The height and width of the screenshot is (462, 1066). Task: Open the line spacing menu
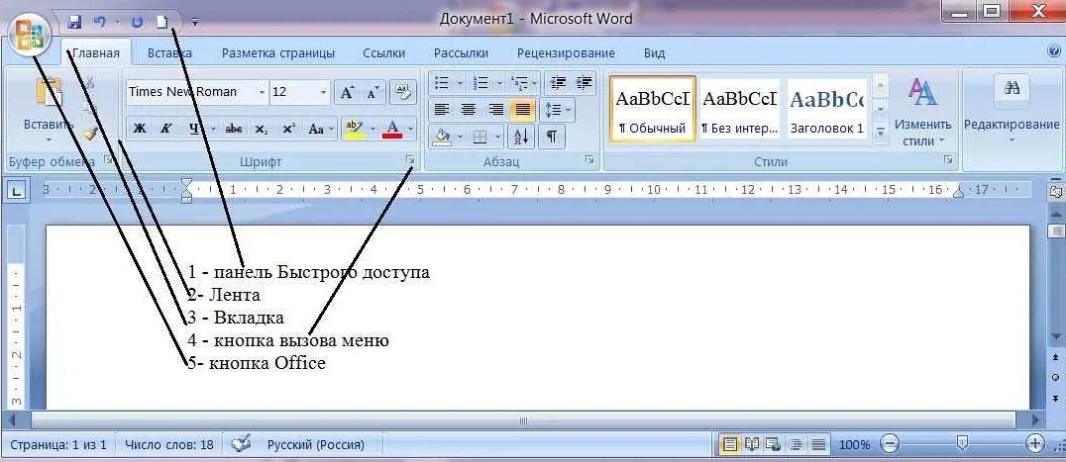558,109
